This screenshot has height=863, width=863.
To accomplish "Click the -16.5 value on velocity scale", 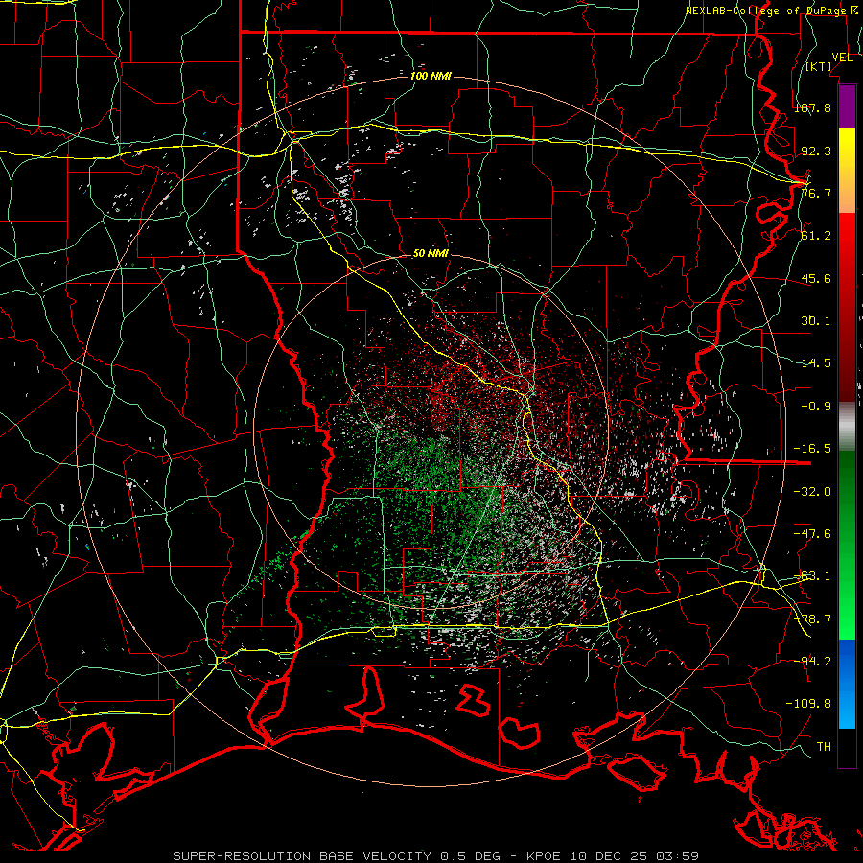I will point(812,449).
